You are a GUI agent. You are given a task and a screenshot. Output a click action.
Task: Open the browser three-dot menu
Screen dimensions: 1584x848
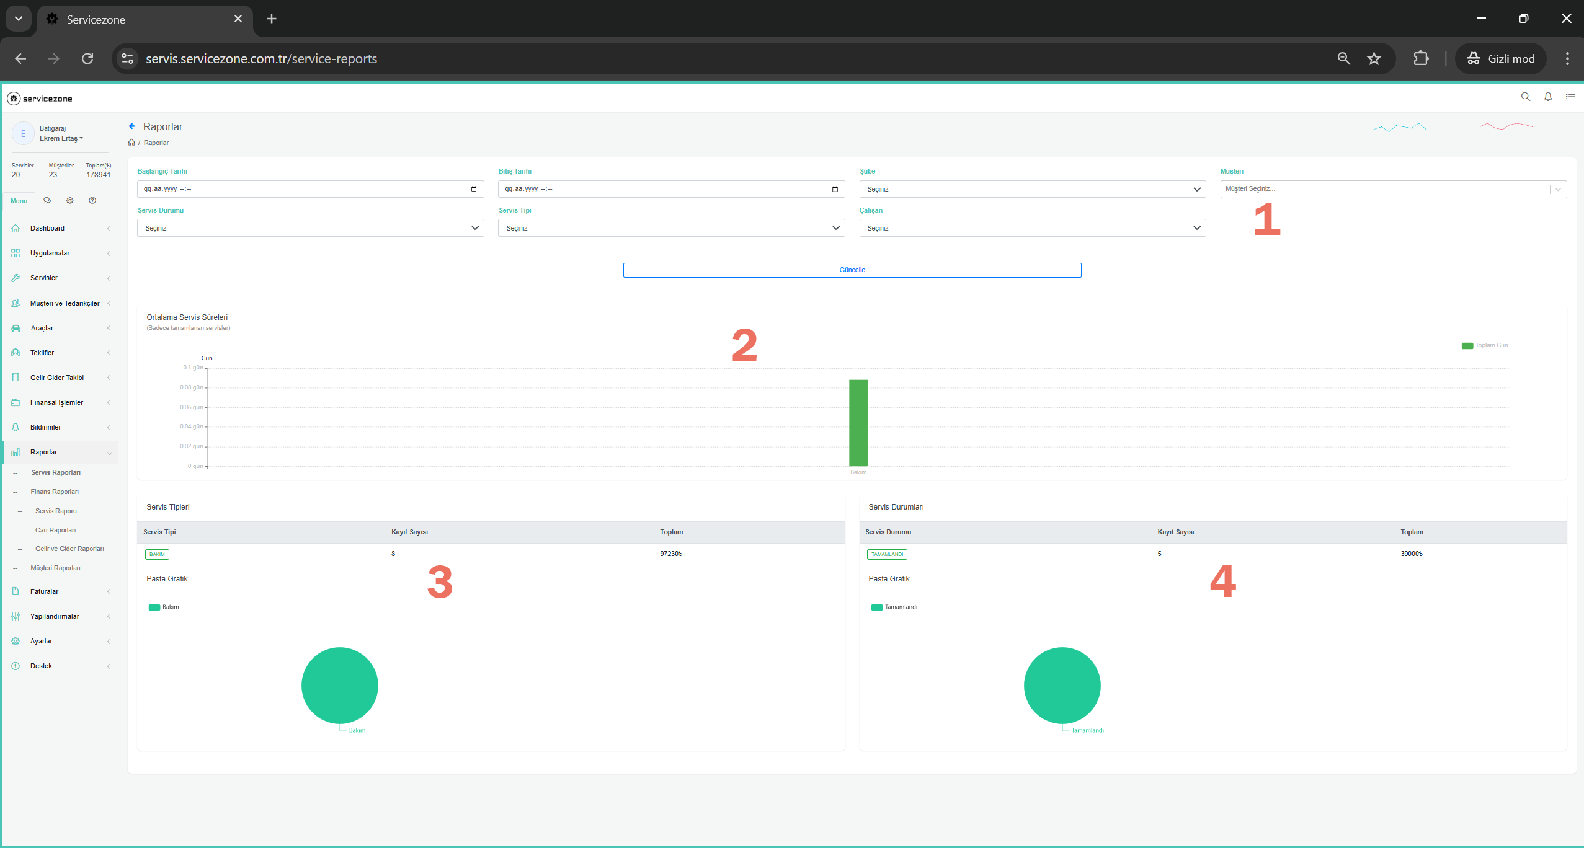(x=1567, y=59)
